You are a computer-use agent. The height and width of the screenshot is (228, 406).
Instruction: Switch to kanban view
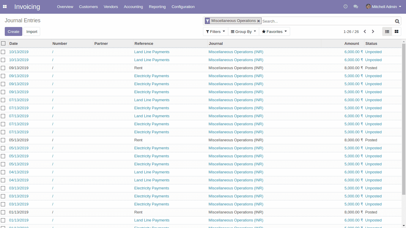coord(396,31)
